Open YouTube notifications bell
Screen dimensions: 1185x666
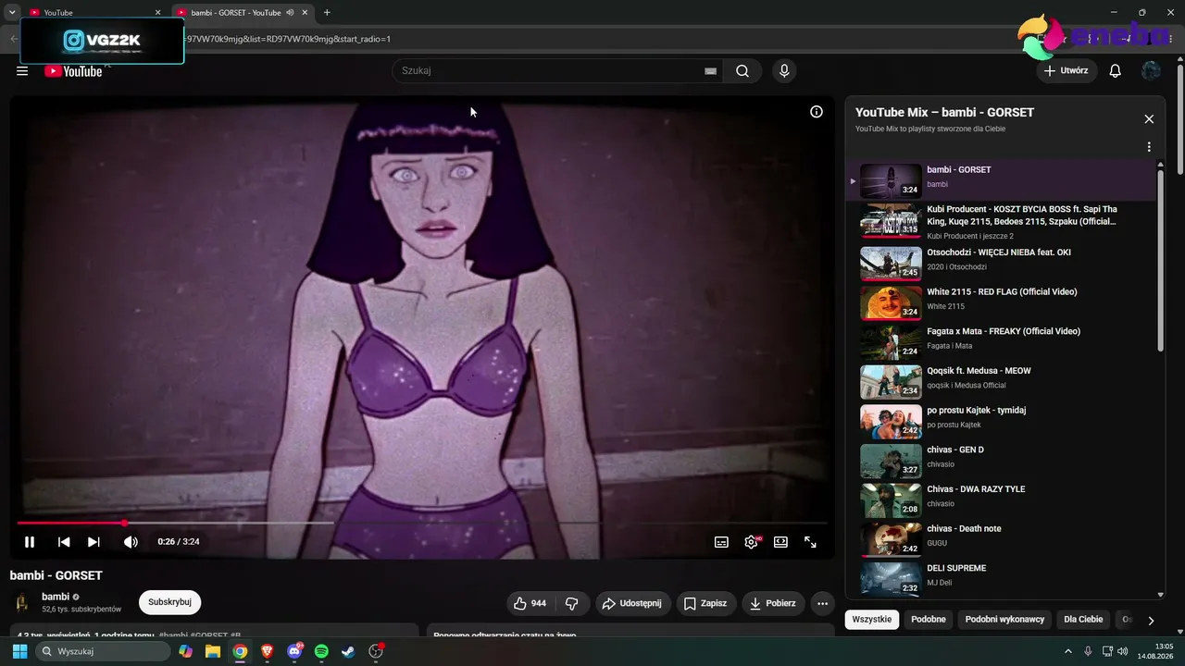click(1116, 71)
